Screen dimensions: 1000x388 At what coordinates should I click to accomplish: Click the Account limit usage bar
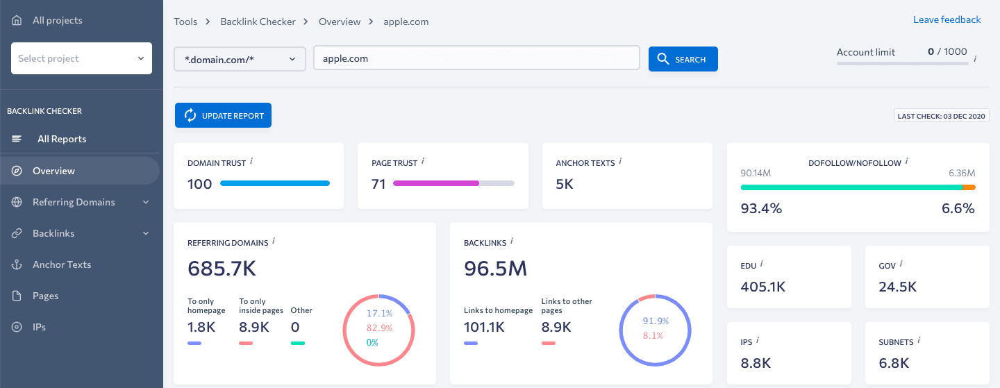coord(902,63)
